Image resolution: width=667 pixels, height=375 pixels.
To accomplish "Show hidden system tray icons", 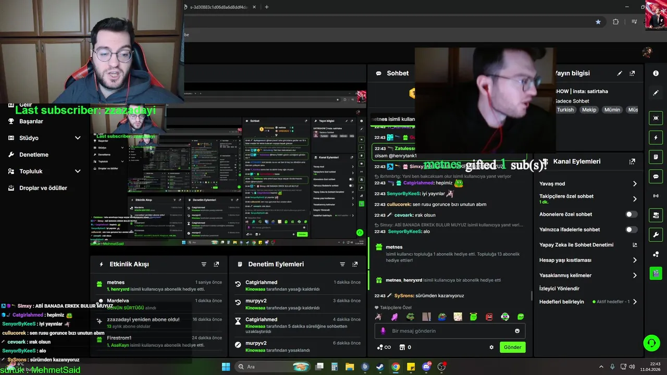I will [601, 367].
